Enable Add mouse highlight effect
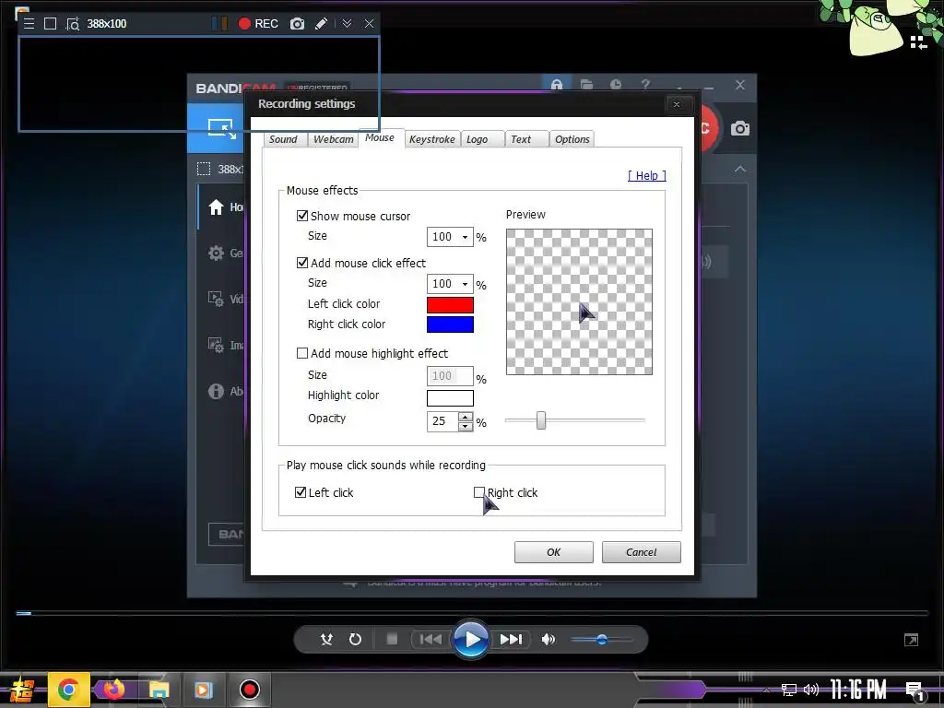Viewport: 944px width, 708px height. [302, 353]
